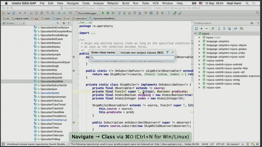The height and width of the screenshot is (147, 262).
Task: Pin the Enter class name popup
Action: point(172,52)
